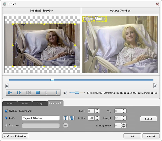Click Restore Defaults button
Screen dimensions: 162x141
[x=15, y=136]
